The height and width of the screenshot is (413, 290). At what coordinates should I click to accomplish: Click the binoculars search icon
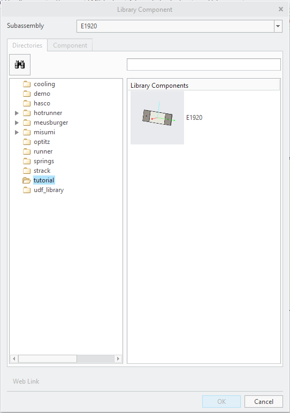(x=20, y=65)
